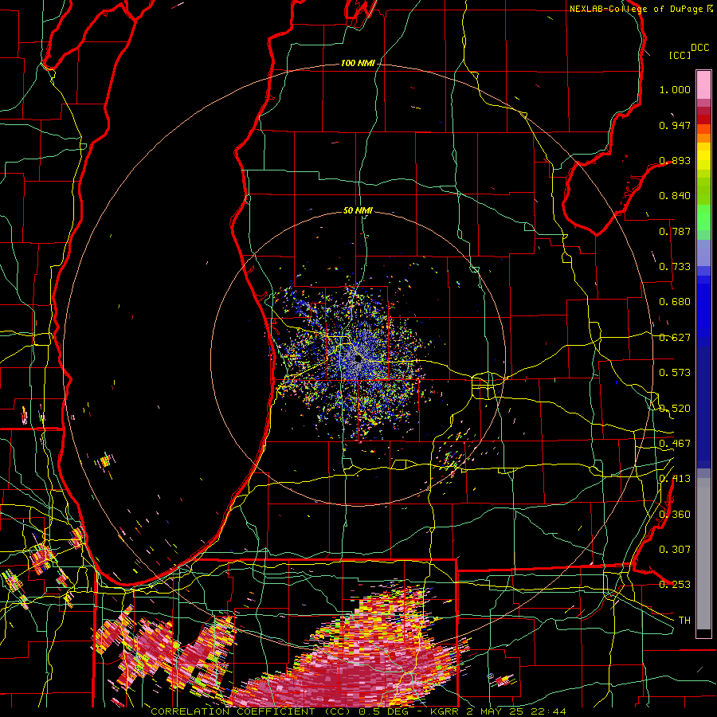
Task: Click the KGRR radar site center dot
Action: (358, 359)
